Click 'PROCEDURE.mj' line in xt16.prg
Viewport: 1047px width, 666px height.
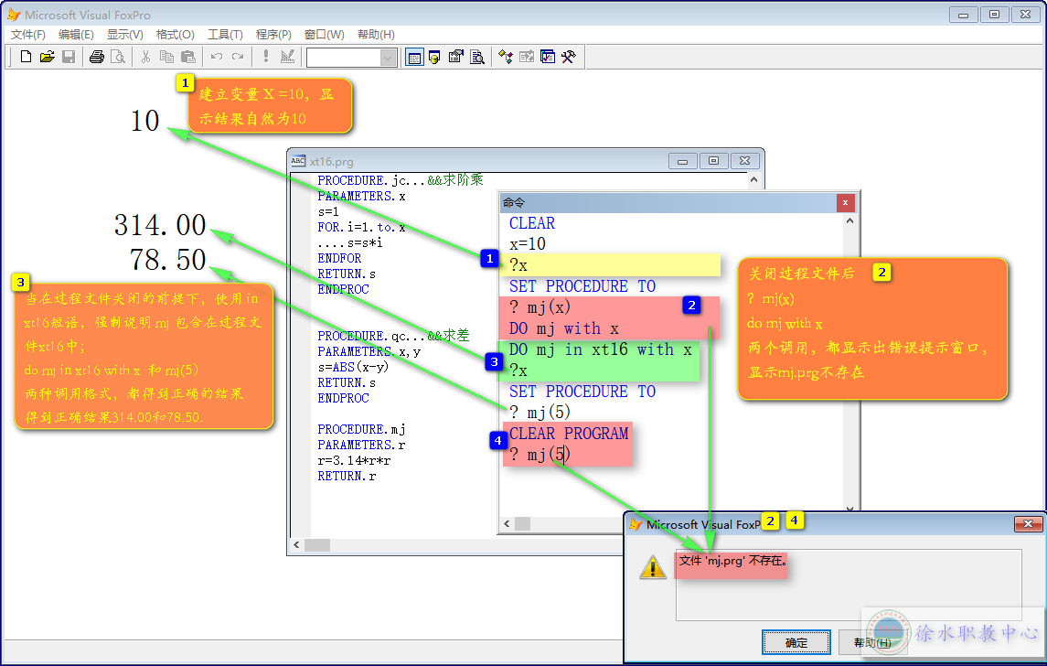pos(361,429)
